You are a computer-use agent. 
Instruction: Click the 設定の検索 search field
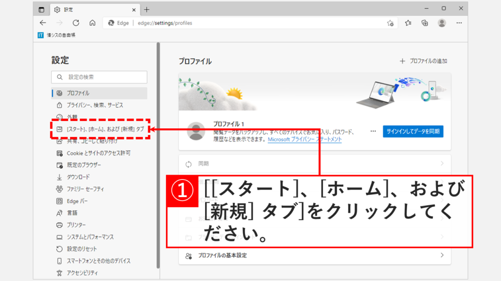tap(99, 77)
